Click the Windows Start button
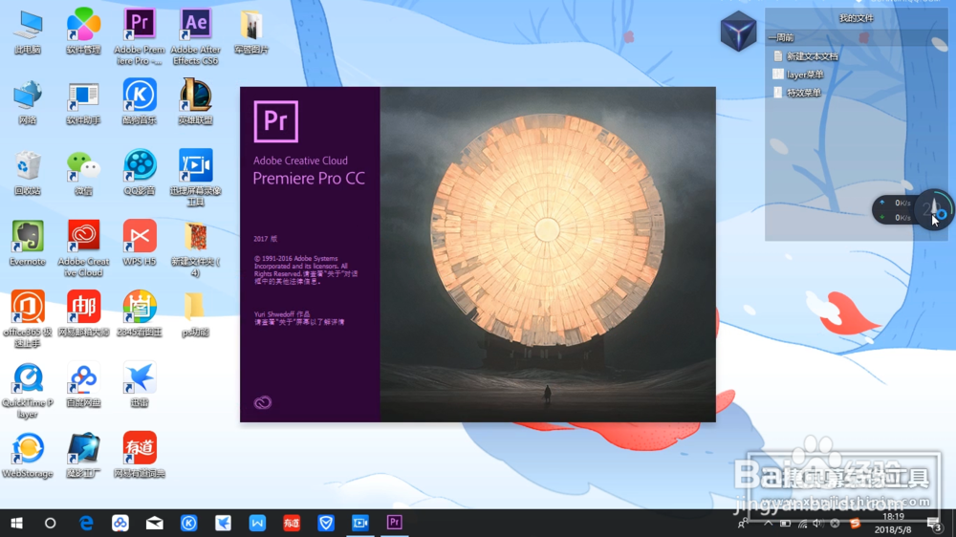Viewport: 956px width, 537px height. coord(16,523)
